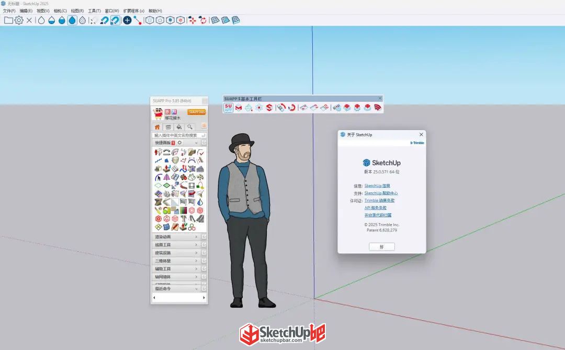Open the SketchUp 信息 link
Image resolution: width=565 pixels, height=350 pixels.
pyautogui.click(x=377, y=185)
